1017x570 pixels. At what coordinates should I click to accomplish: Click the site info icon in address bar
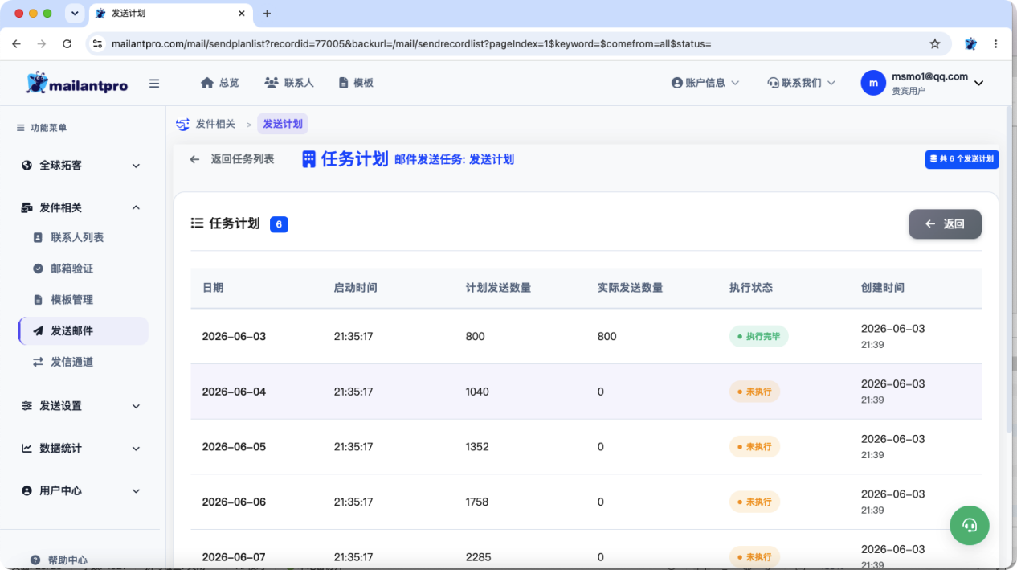point(98,44)
